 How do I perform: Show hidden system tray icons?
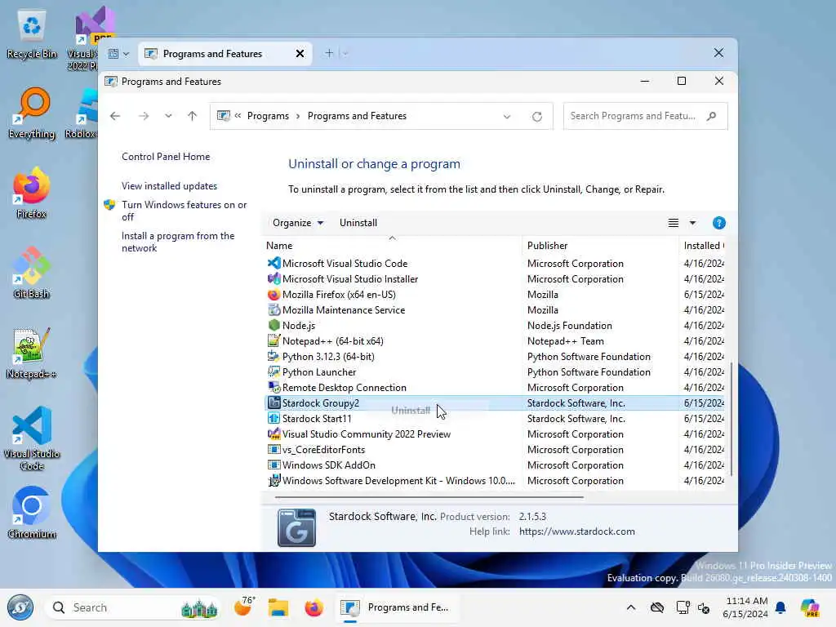click(631, 607)
